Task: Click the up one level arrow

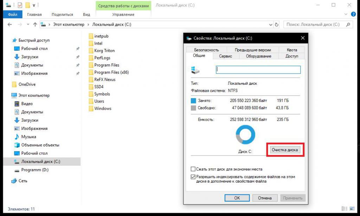Action: [x=35, y=25]
